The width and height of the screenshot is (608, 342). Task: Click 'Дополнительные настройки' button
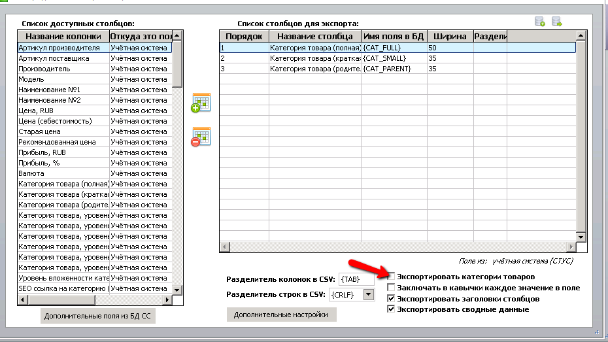(x=281, y=315)
